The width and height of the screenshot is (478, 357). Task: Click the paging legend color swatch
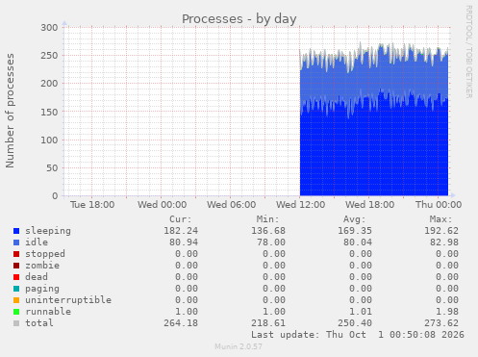pos(16,289)
